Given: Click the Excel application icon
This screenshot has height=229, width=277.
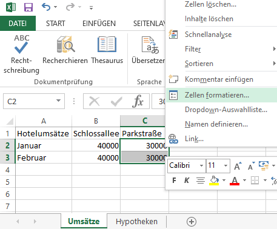Looking at the screenshot, I should [x=11, y=7].
